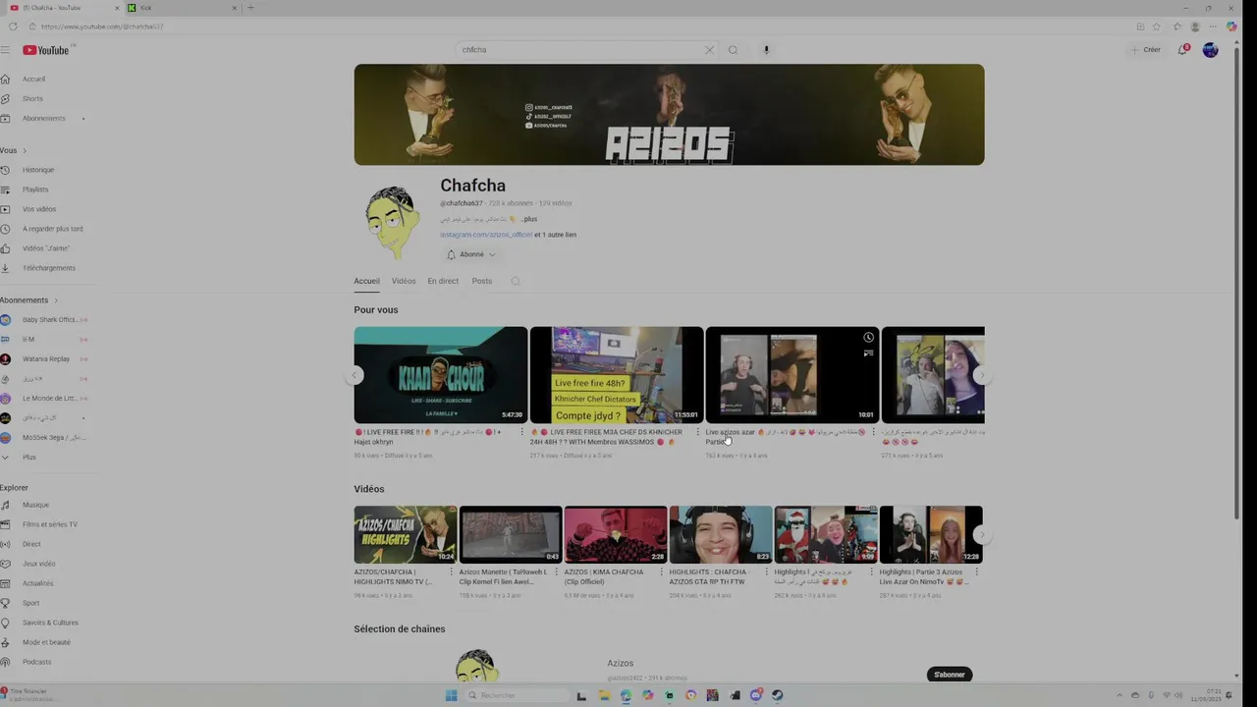The width and height of the screenshot is (1257, 707).
Task: Expand channel description with ...plus
Action: 527,219
